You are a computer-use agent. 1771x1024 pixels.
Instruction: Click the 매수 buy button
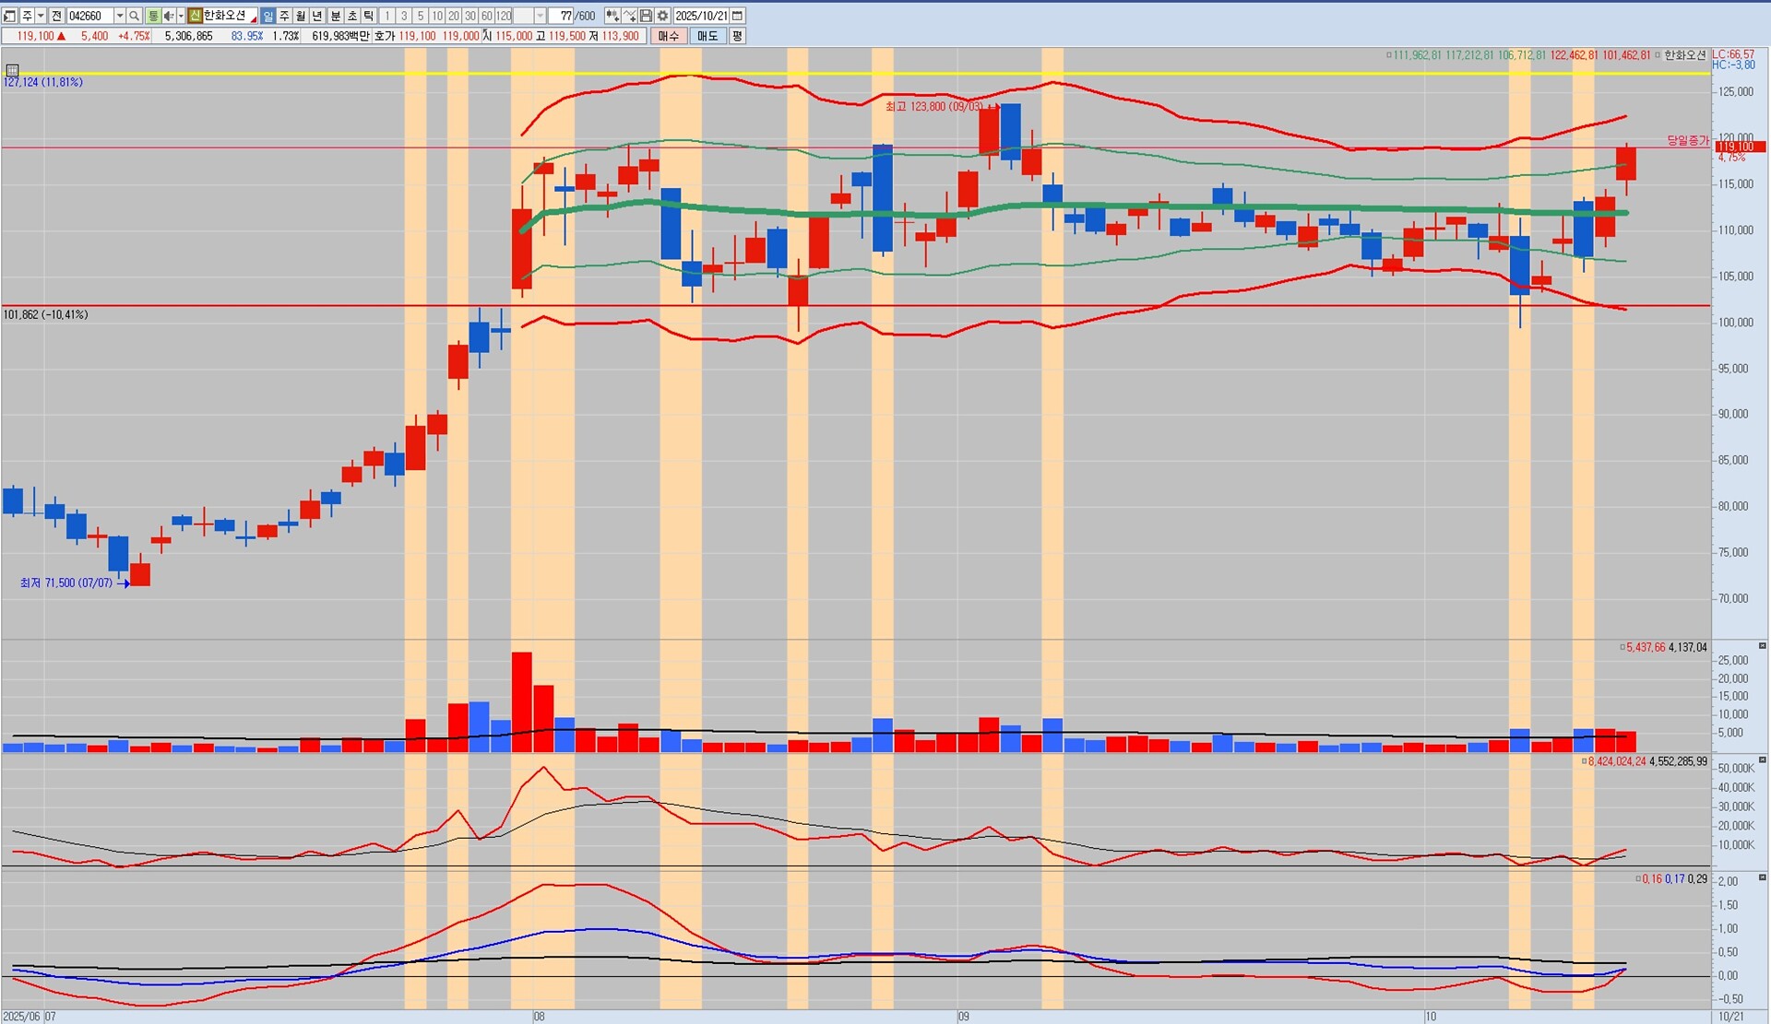click(668, 36)
